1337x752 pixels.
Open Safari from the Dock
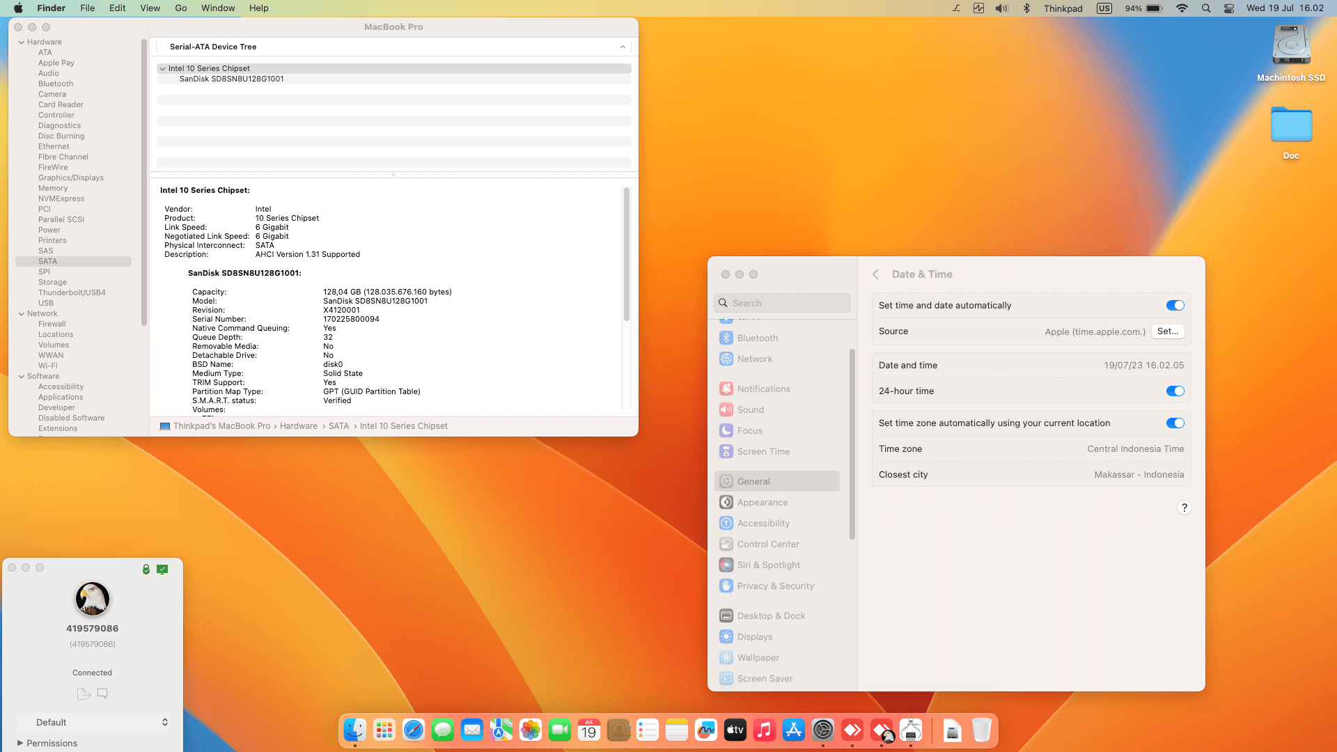[x=414, y=730]
